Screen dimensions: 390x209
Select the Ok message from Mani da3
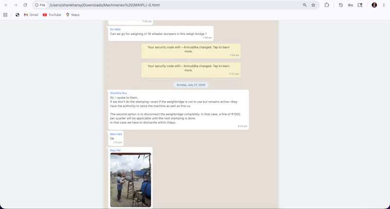116,139
